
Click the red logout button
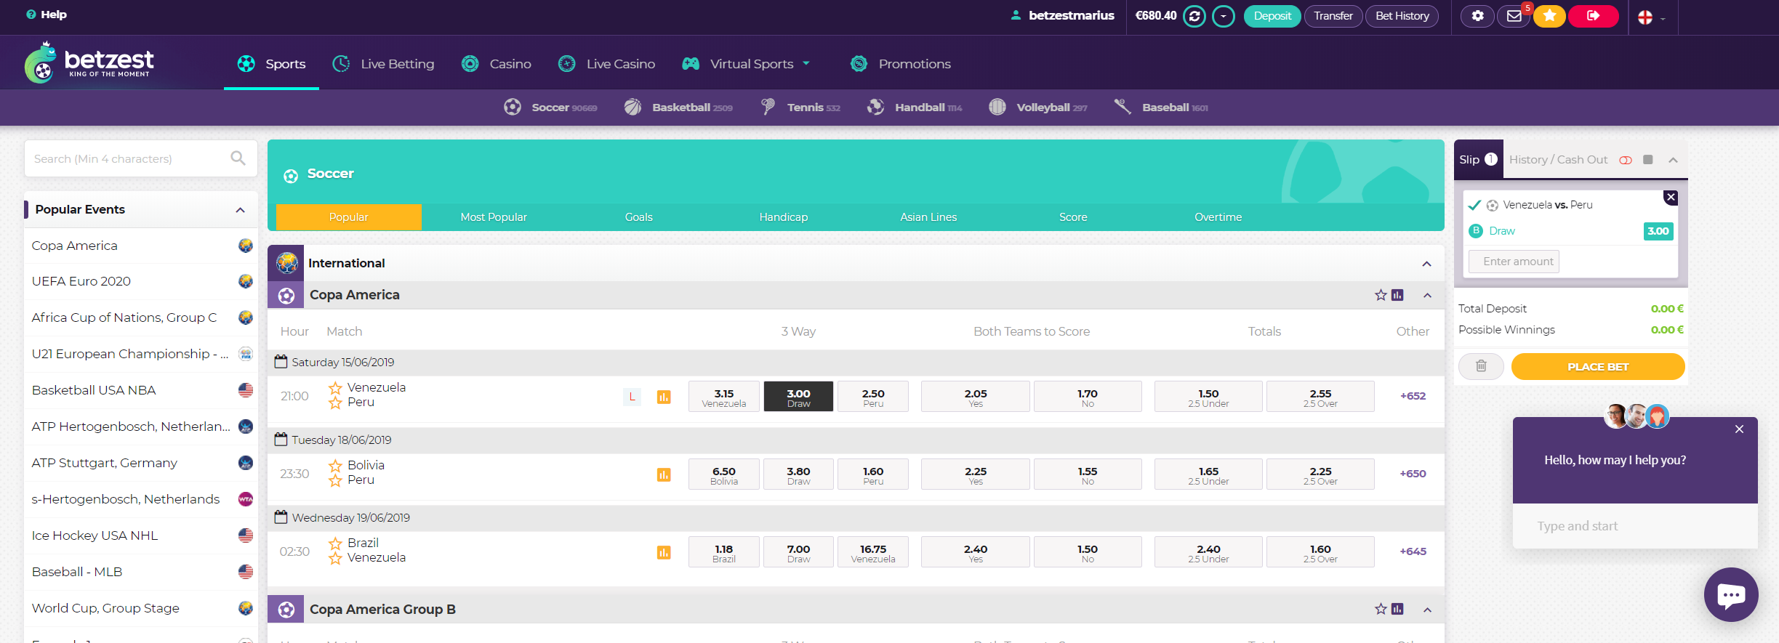pos(1593,16)
